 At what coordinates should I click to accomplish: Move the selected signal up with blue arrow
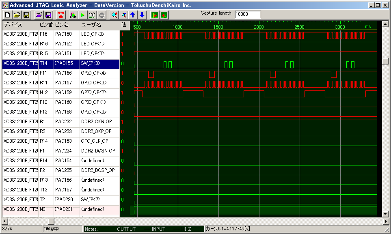(133, 15)
